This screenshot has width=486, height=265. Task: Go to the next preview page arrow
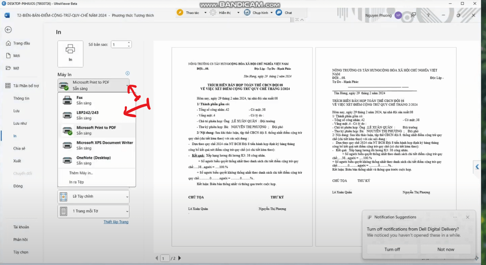180,258
